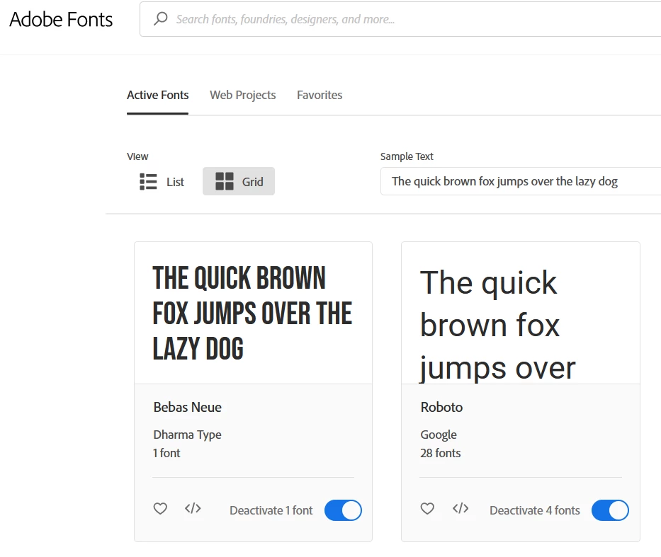Image resolution: width=661 pixels, height=557 pixels.
Task: Open the Google foundry link
Action: 439,435
